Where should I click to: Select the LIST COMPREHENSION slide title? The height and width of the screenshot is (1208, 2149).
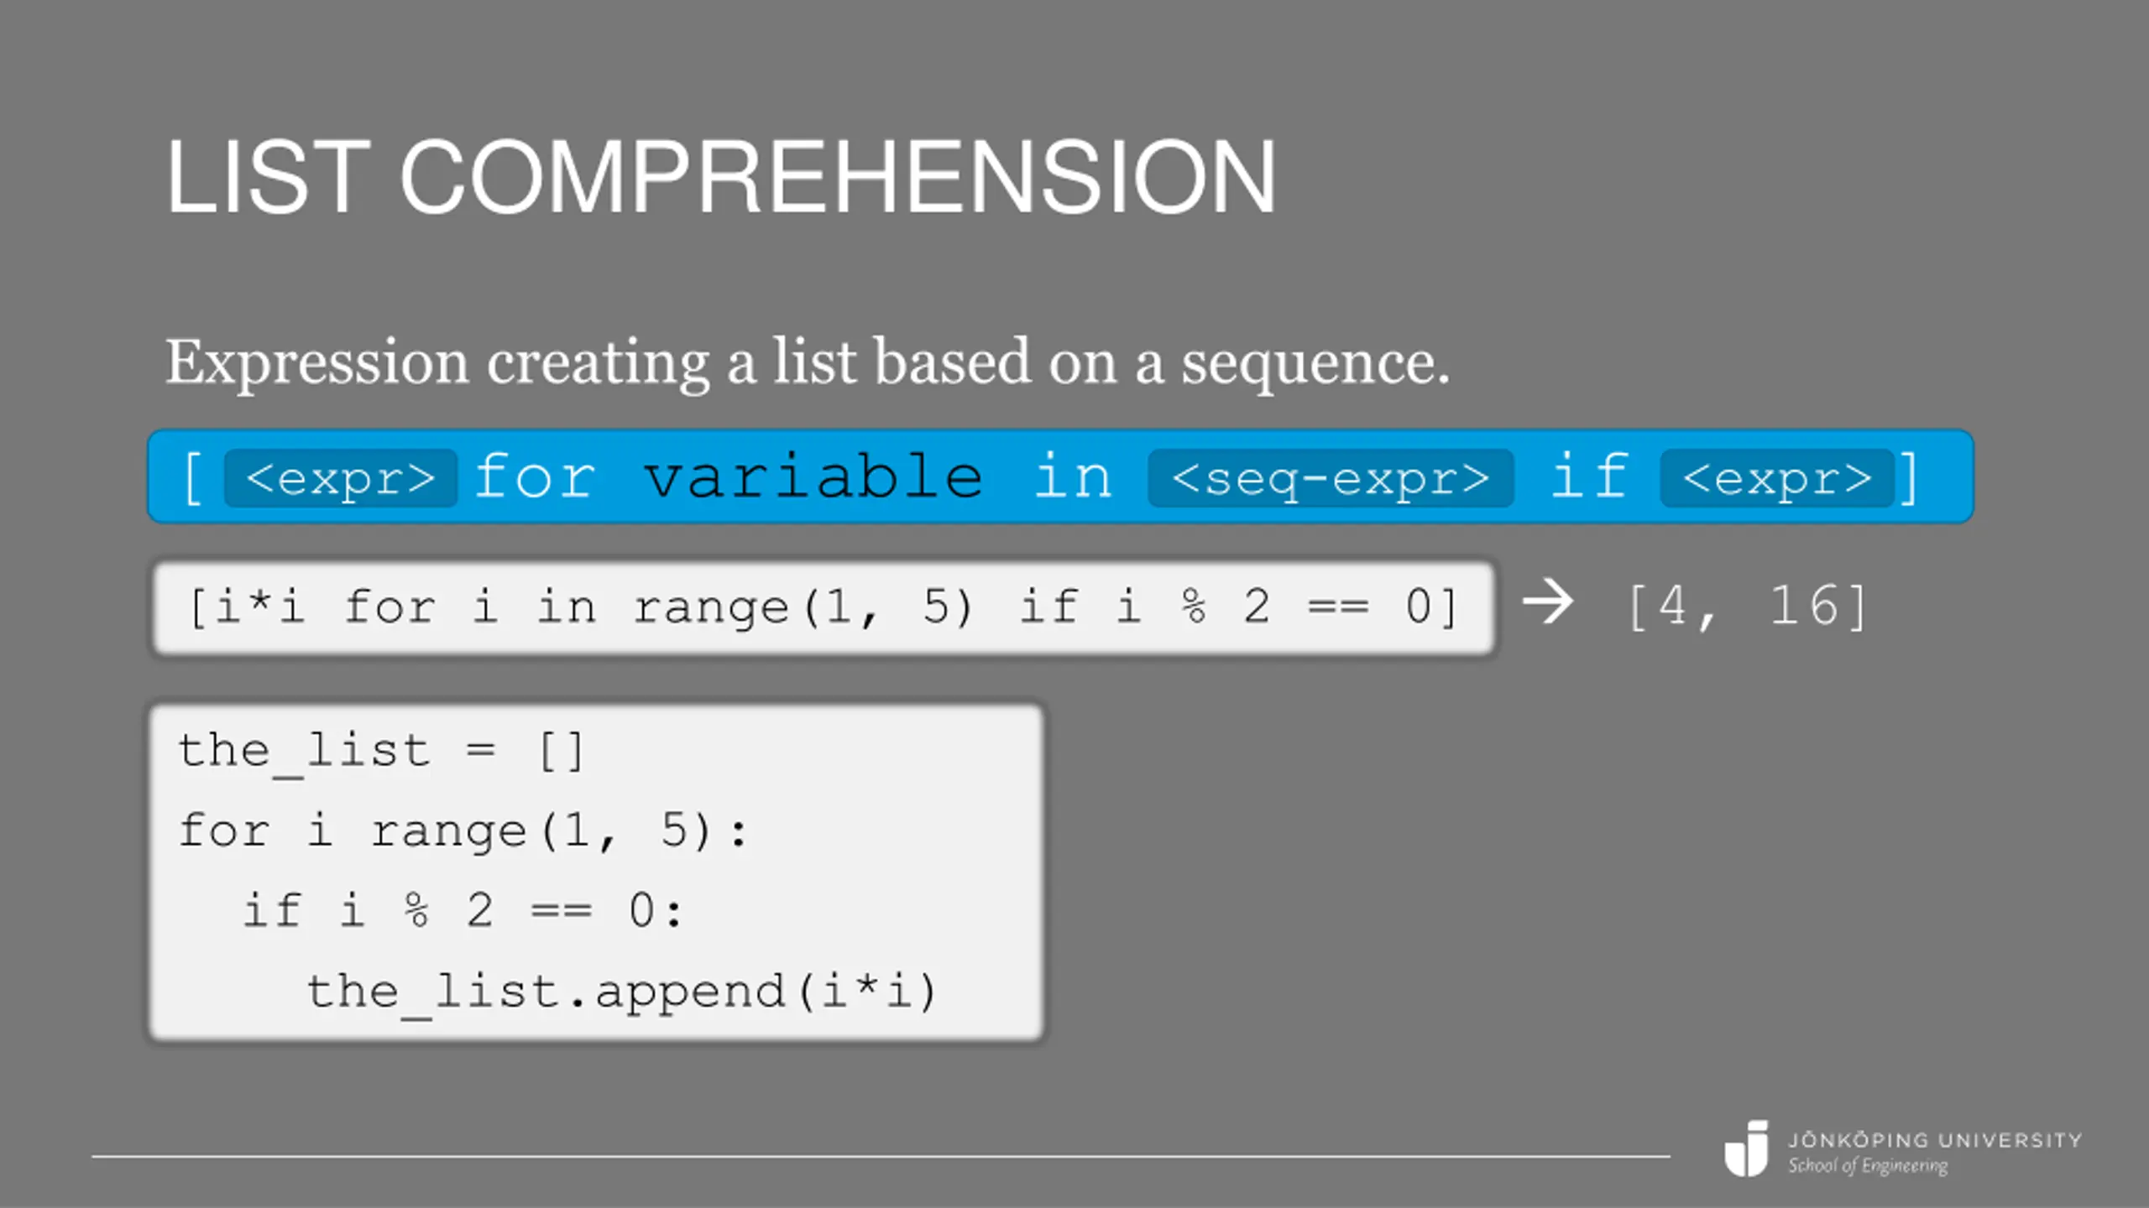tap(720, 177)
